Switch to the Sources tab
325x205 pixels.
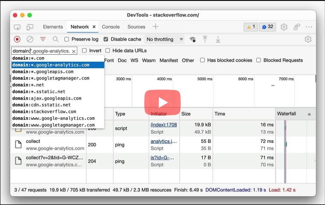[136, 27]
